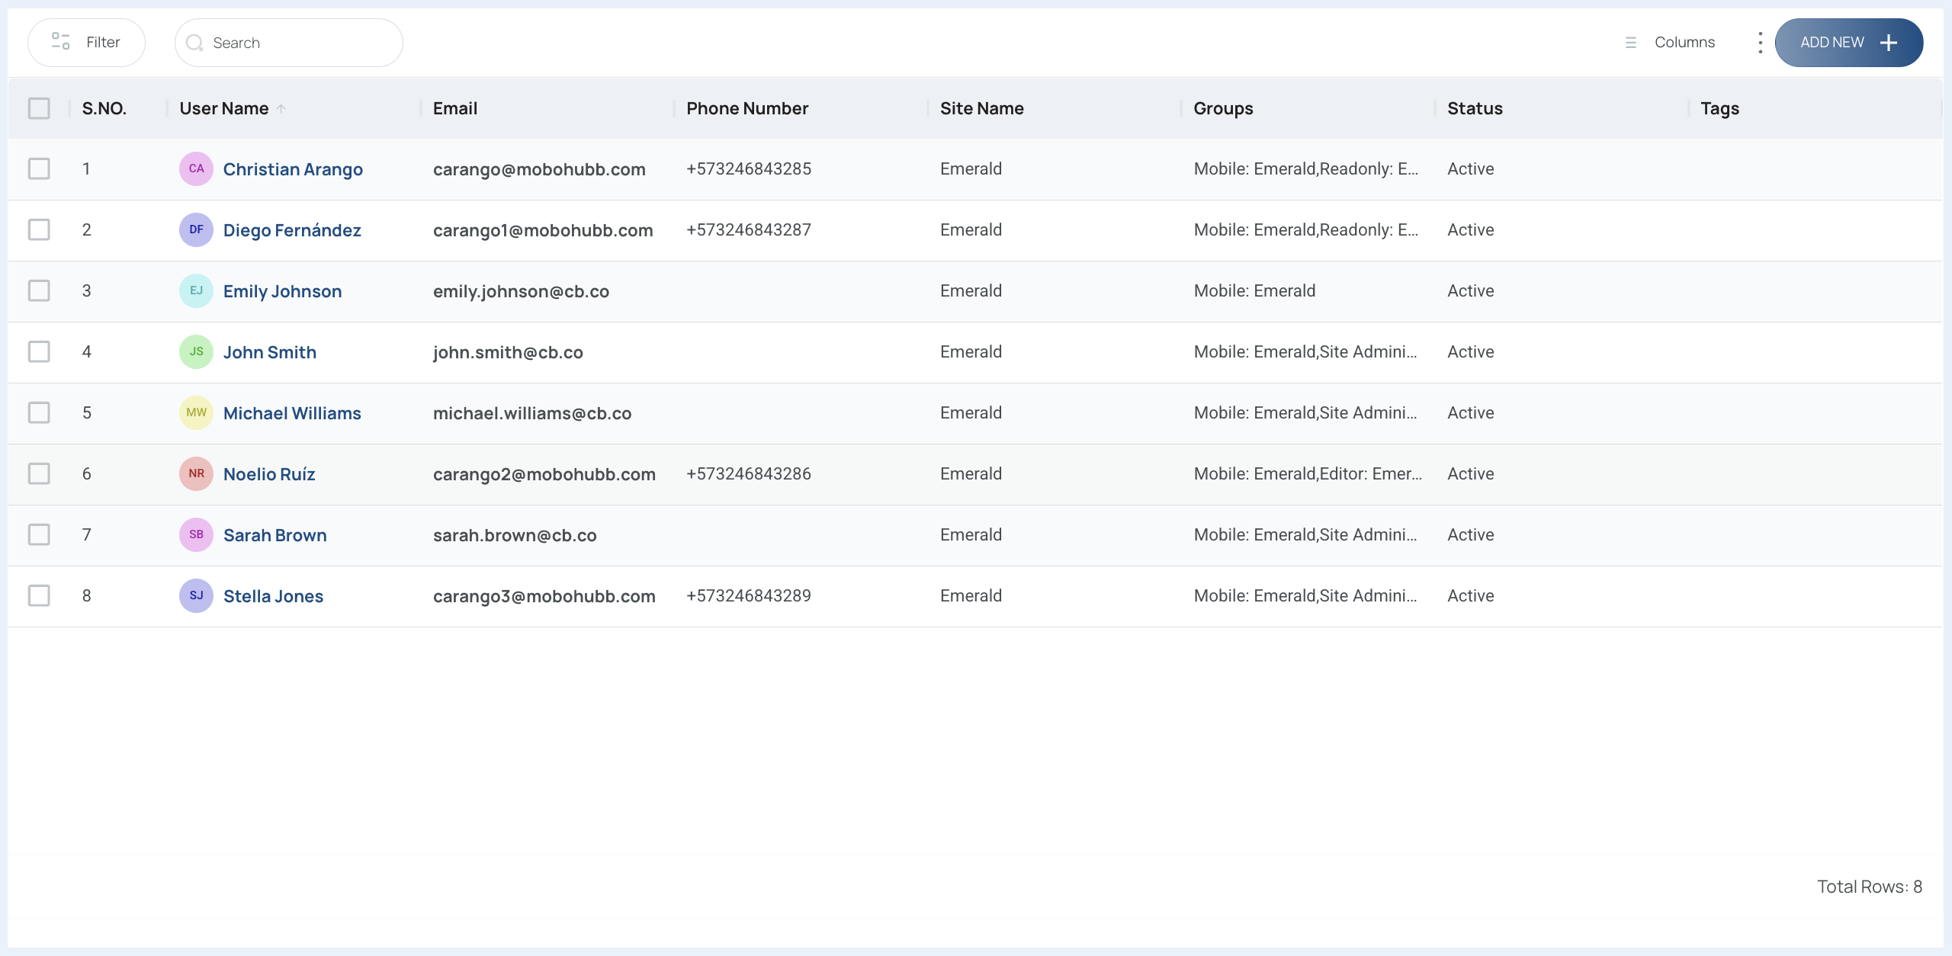
Task: Click Groups cell in Emily Johnson row
Action: tap(1254, 290)
